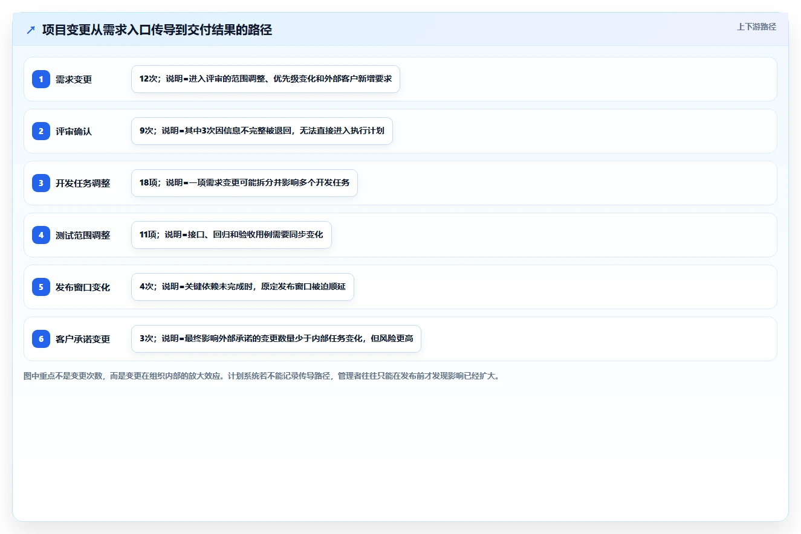The height and width of the screenshot is (534, 801).
Task: Click the 发布窗口变化 step label
Action: pos(83,287)
